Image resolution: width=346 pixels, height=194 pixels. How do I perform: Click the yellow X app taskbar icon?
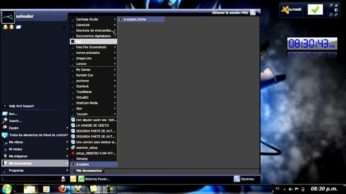tap(78, 189)
